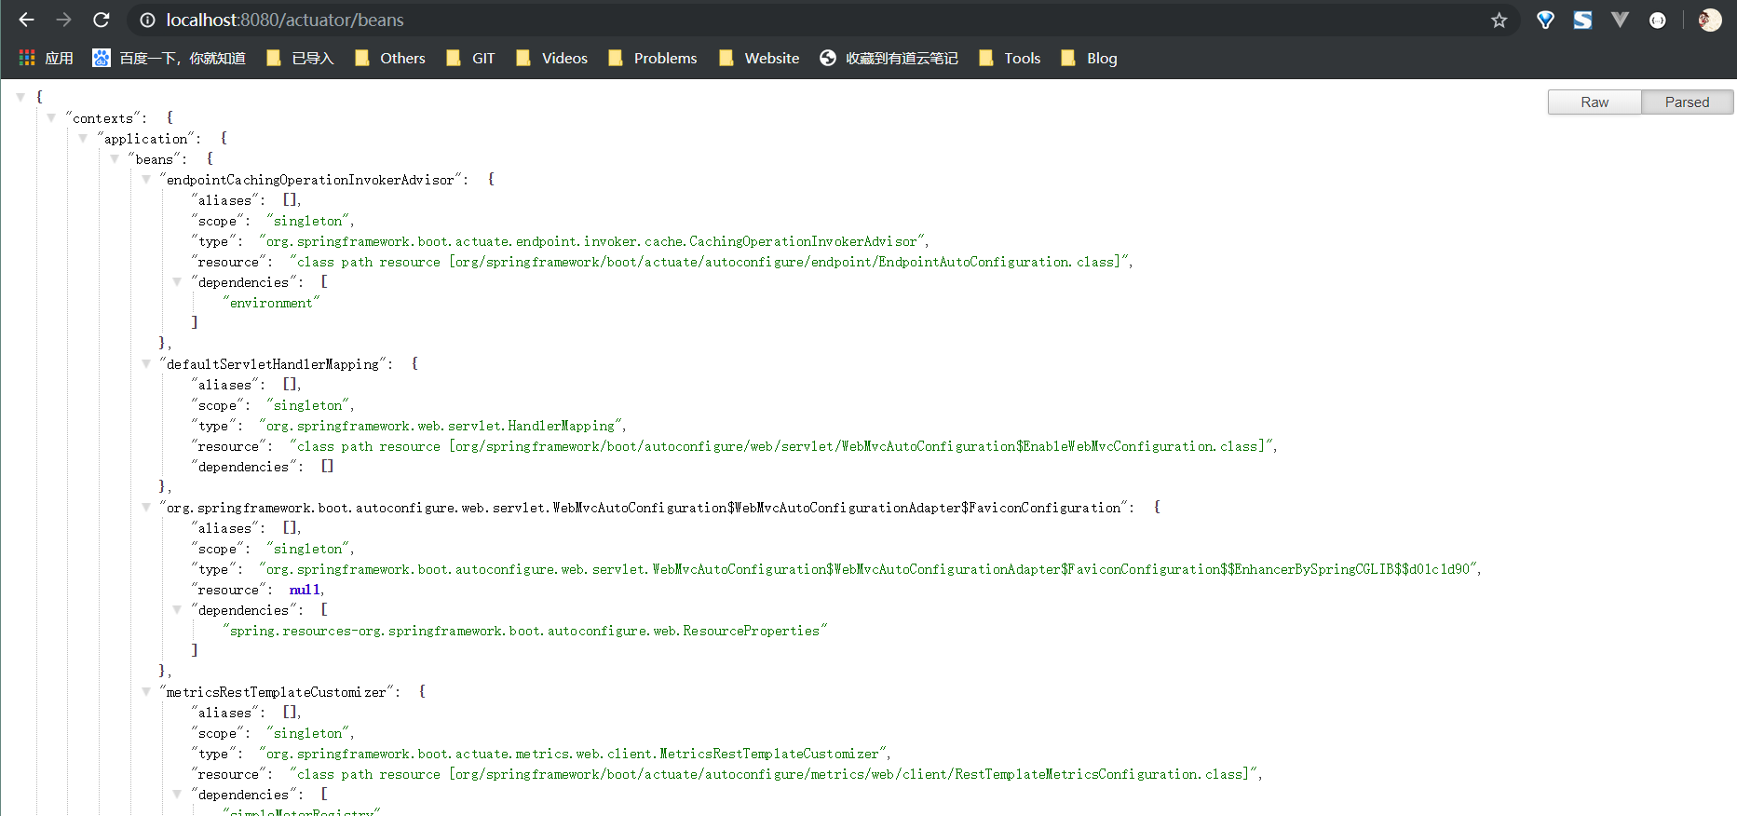Image resolution: width=1737 pixels, height=816 pixels.
Task: Open the 已导入 bookmark folder
Action: point(300,58)
